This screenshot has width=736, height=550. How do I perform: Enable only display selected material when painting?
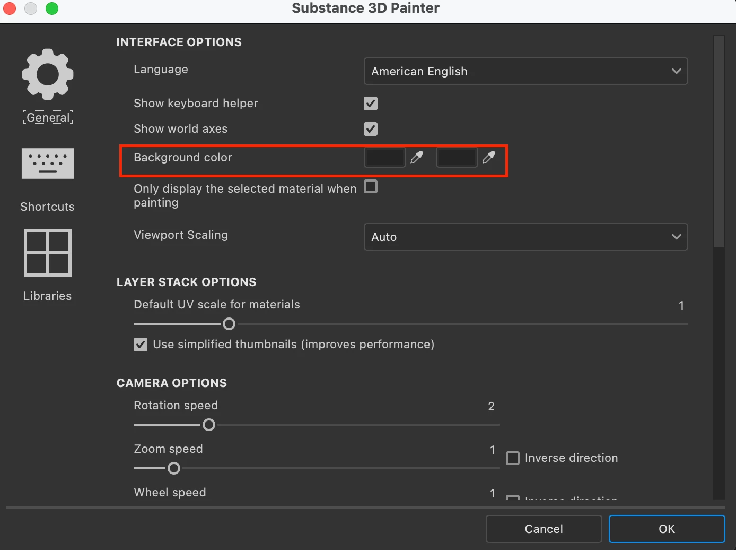pyautogui.click(x=371, y=186)
